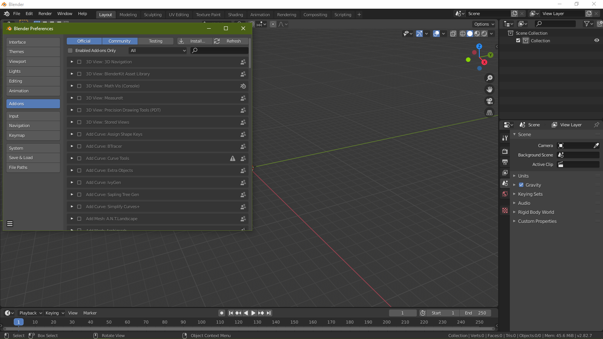This screenshot has width=603, height=339.
Task: Click the pan hand icon in viewport
Action: point(489,89)
